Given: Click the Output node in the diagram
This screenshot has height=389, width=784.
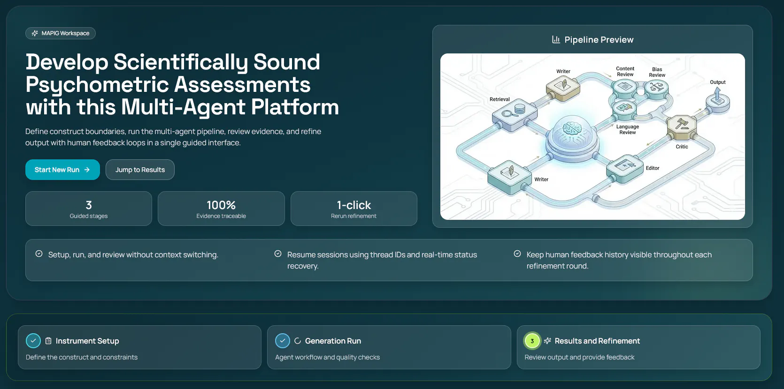Looking at the screenshot, I should click(718, 101).
